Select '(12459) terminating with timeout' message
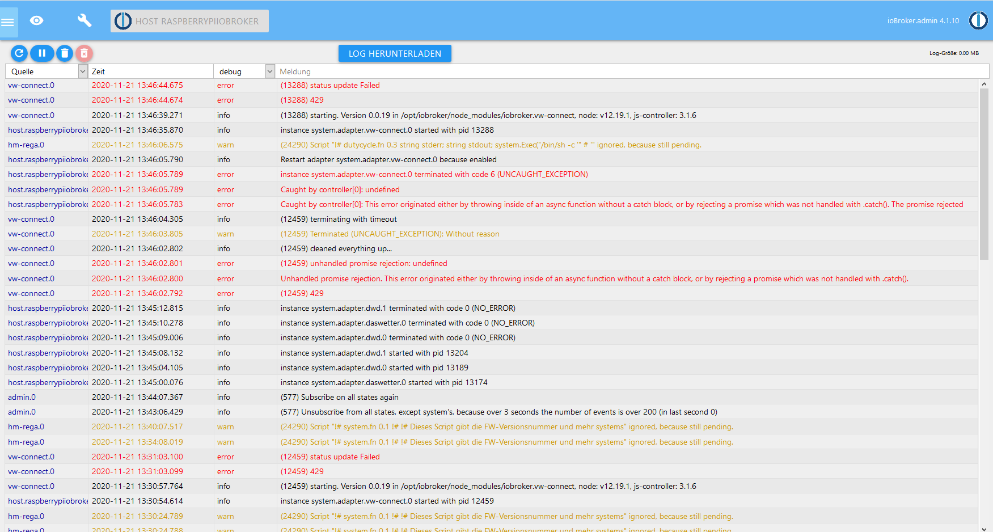Viewport: 993px width, 532px height. point(339,219)
